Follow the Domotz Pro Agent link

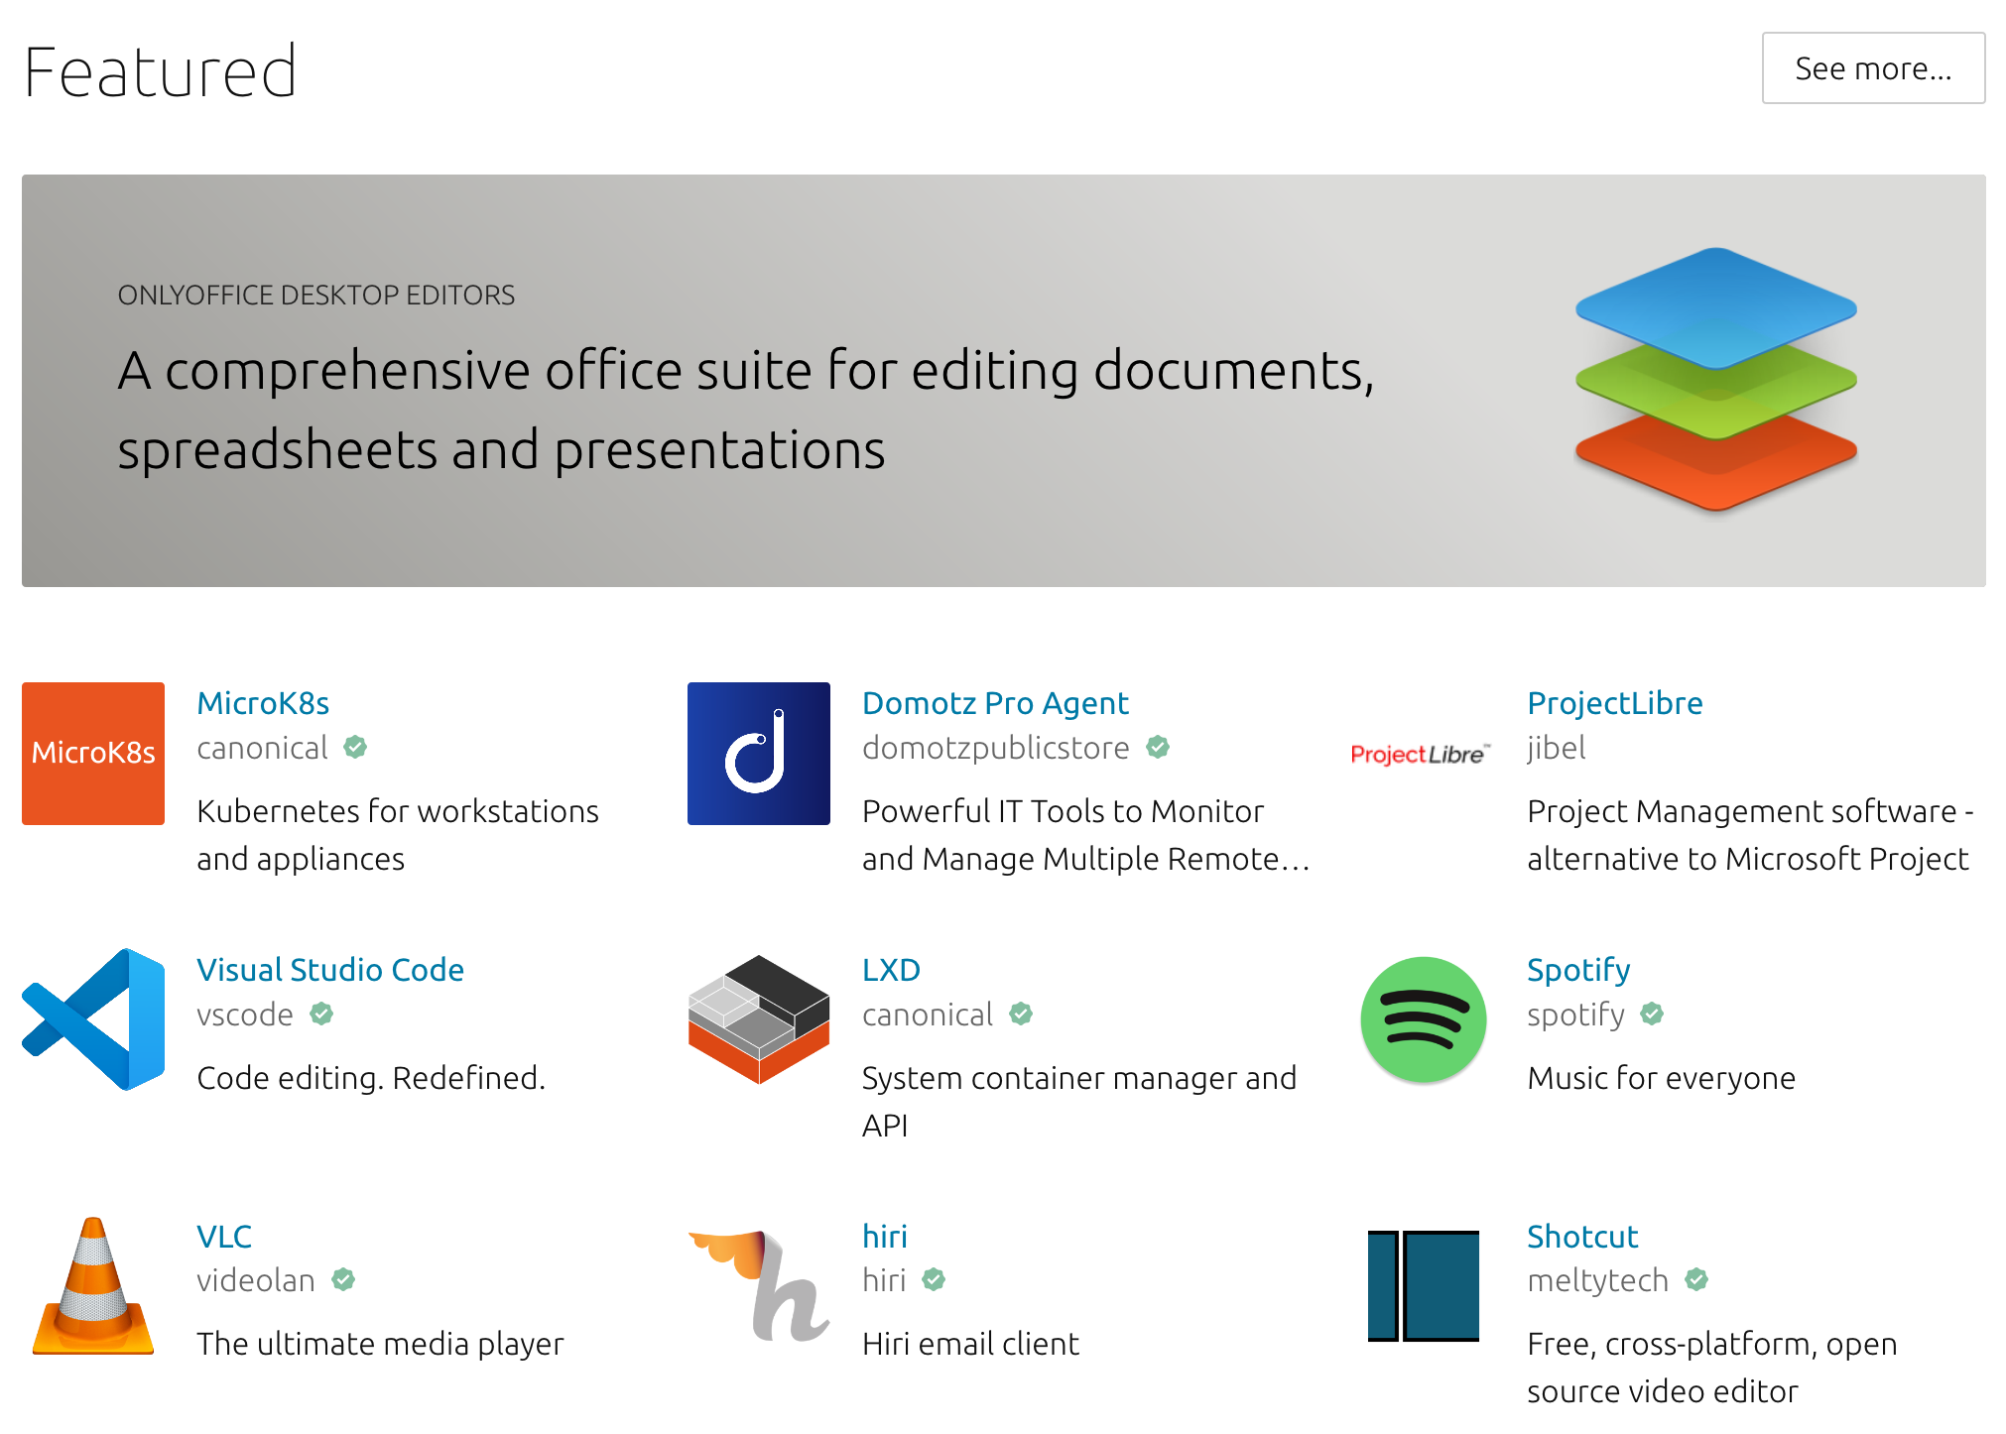click(x=995, y=703)
